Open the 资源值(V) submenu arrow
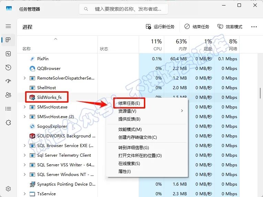 pos(182,111)
